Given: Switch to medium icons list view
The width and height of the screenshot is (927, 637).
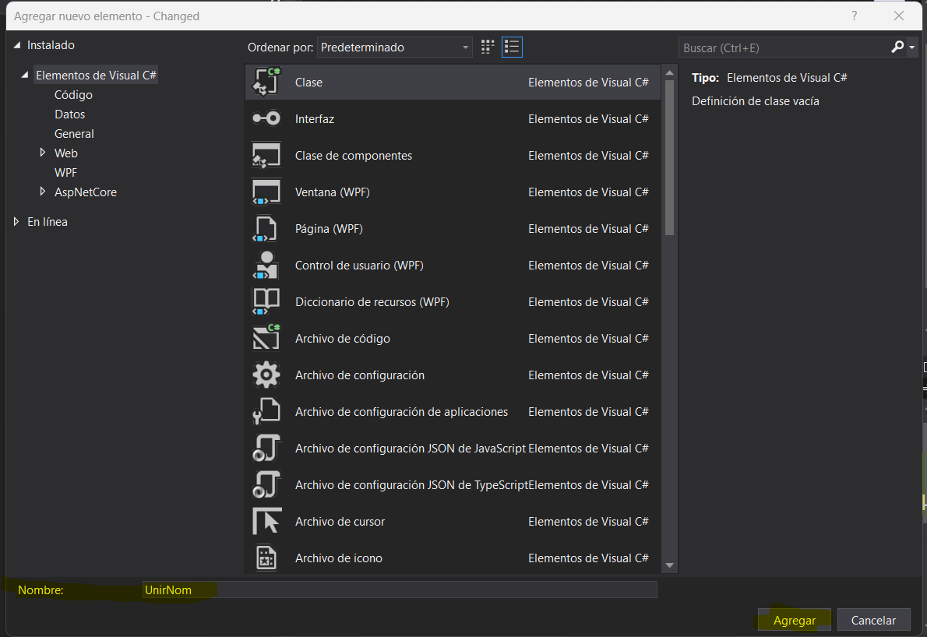Looking at the screenshot, I should [512, 48].
